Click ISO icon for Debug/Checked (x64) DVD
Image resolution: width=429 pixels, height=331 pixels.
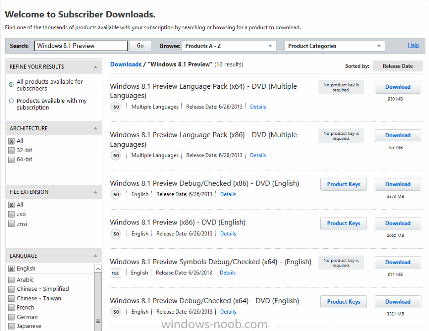(116, 312)
